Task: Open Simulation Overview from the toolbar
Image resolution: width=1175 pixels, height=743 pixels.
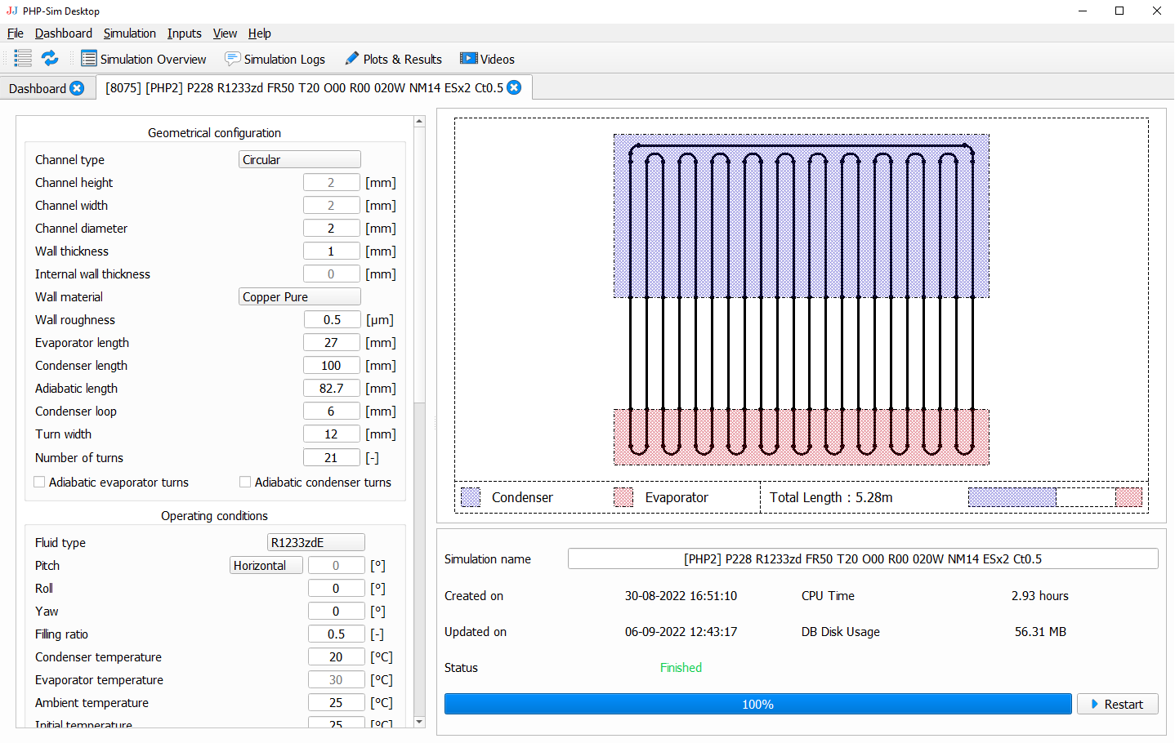Action: pyautogui.click(x=144, y=59)
